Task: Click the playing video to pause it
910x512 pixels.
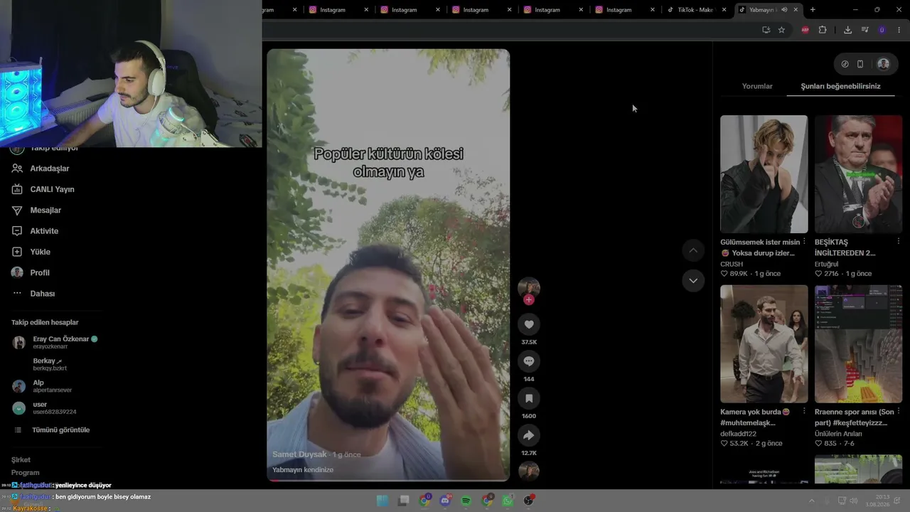Action: coord(388,265)
